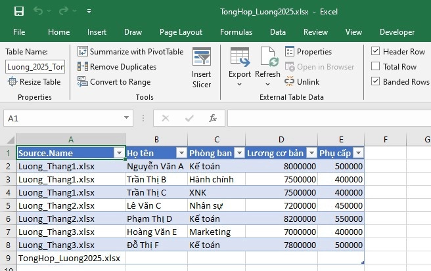Viewport: 431px width, 271px height.
Task: Click Summarize with PivotTable
Action: click(x=130, y=52)
